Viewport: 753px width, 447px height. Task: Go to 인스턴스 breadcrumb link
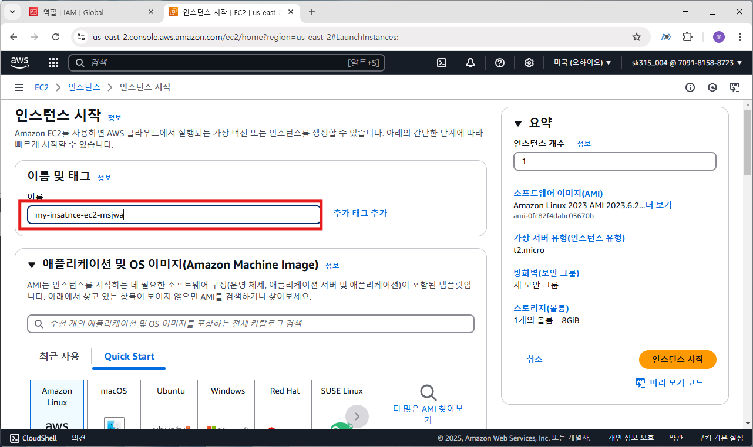click(x=84, y=87)
